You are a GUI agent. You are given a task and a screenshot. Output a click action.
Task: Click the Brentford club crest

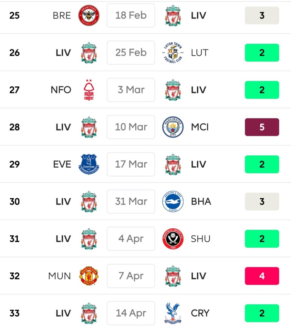point(89,16)
